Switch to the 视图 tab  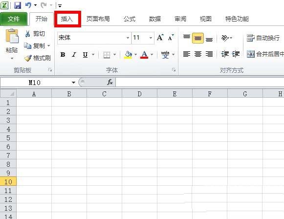tap(206, 19)
